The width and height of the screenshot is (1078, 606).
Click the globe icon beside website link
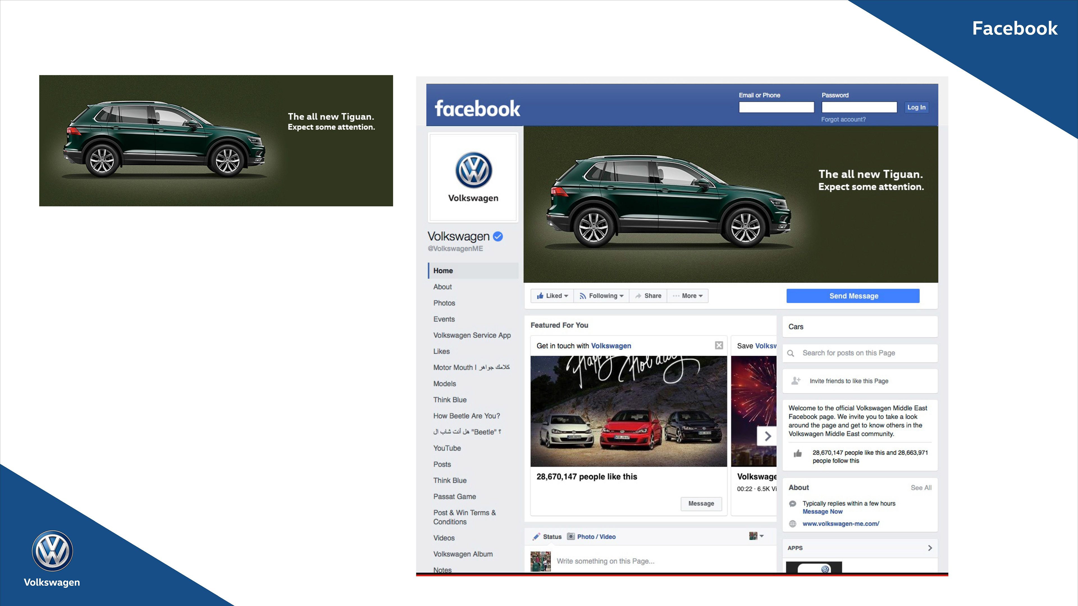(x=792, y=524)
